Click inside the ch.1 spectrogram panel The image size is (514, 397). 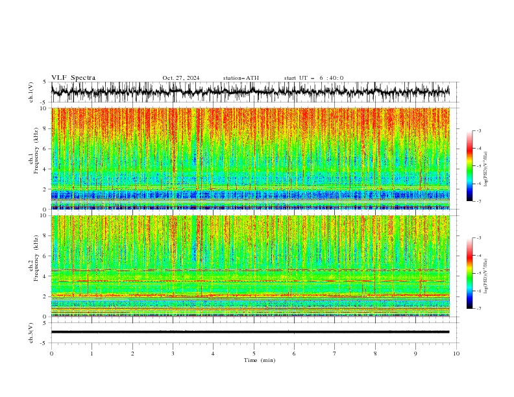tap(250, 158)
